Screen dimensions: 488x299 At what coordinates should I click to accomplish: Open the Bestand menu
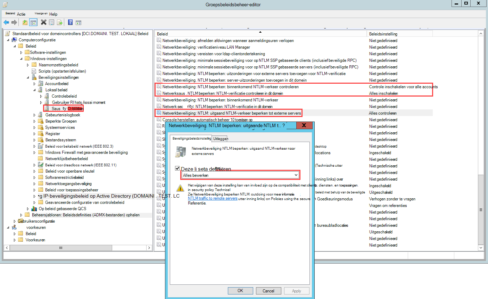pos(10,14)
